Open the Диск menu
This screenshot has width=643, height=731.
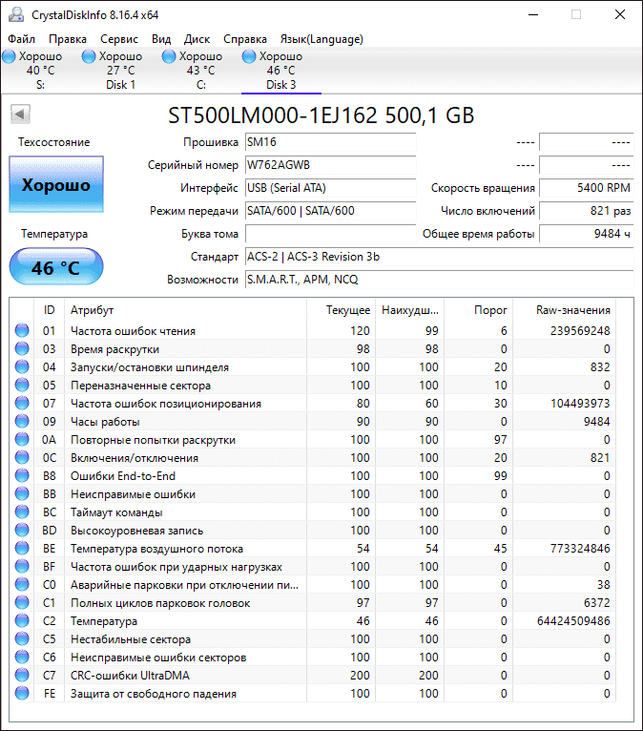[197, 39]
